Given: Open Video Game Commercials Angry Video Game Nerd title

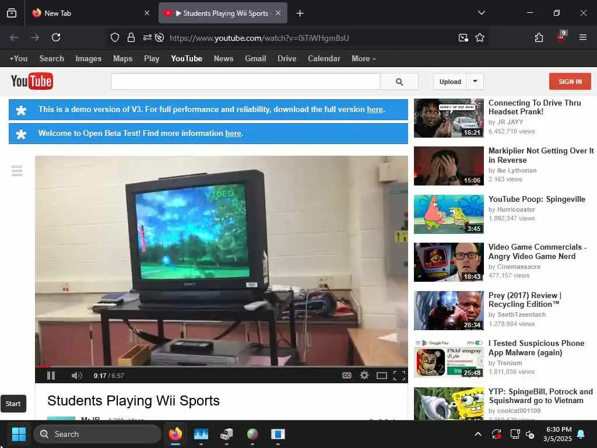Looking at the screenshot, I should [538, 251].
